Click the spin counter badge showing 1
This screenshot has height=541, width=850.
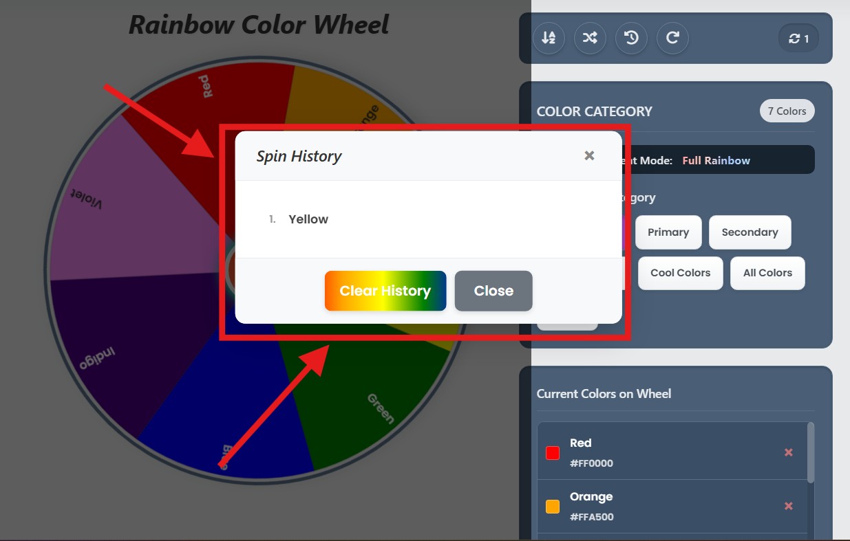(x=798, y=38)
